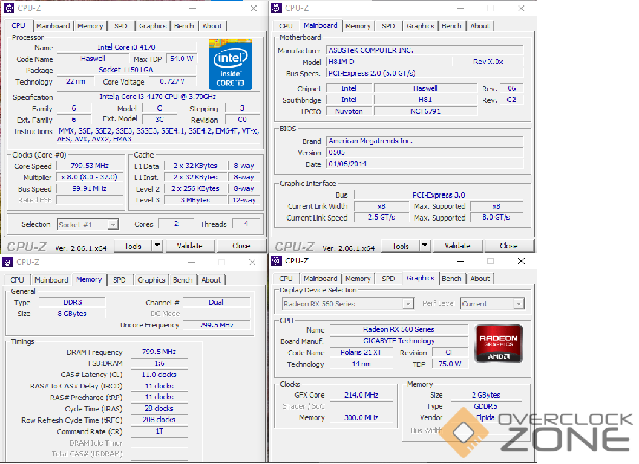The image size is (639, 464).
Task: Click Validate button in CPU window
Action: [189, 246]
